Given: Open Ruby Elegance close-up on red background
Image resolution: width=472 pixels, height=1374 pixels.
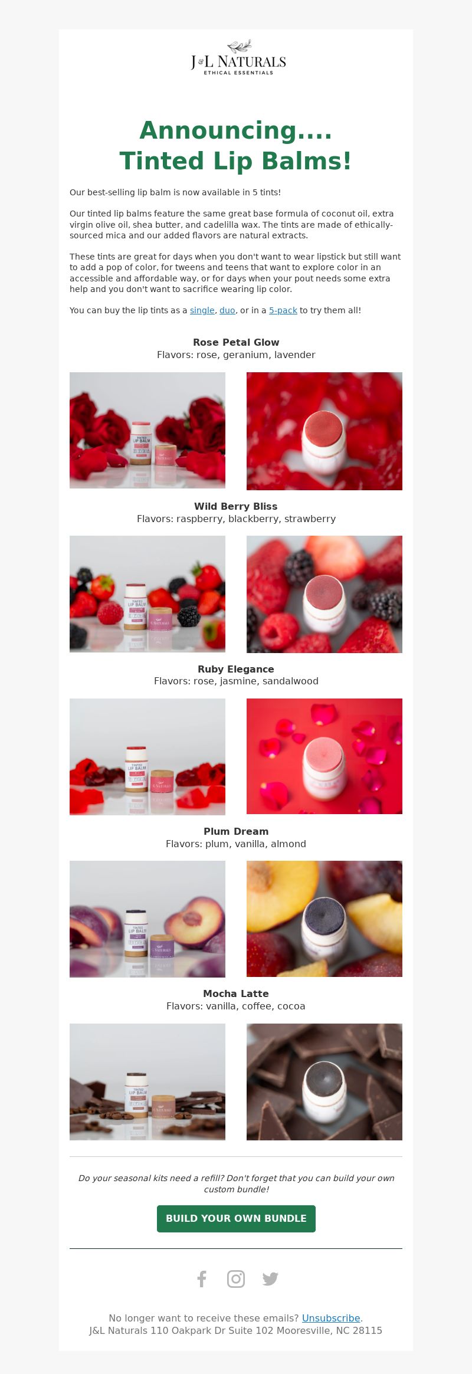Looking at the screenshot, I should (324, 756).
